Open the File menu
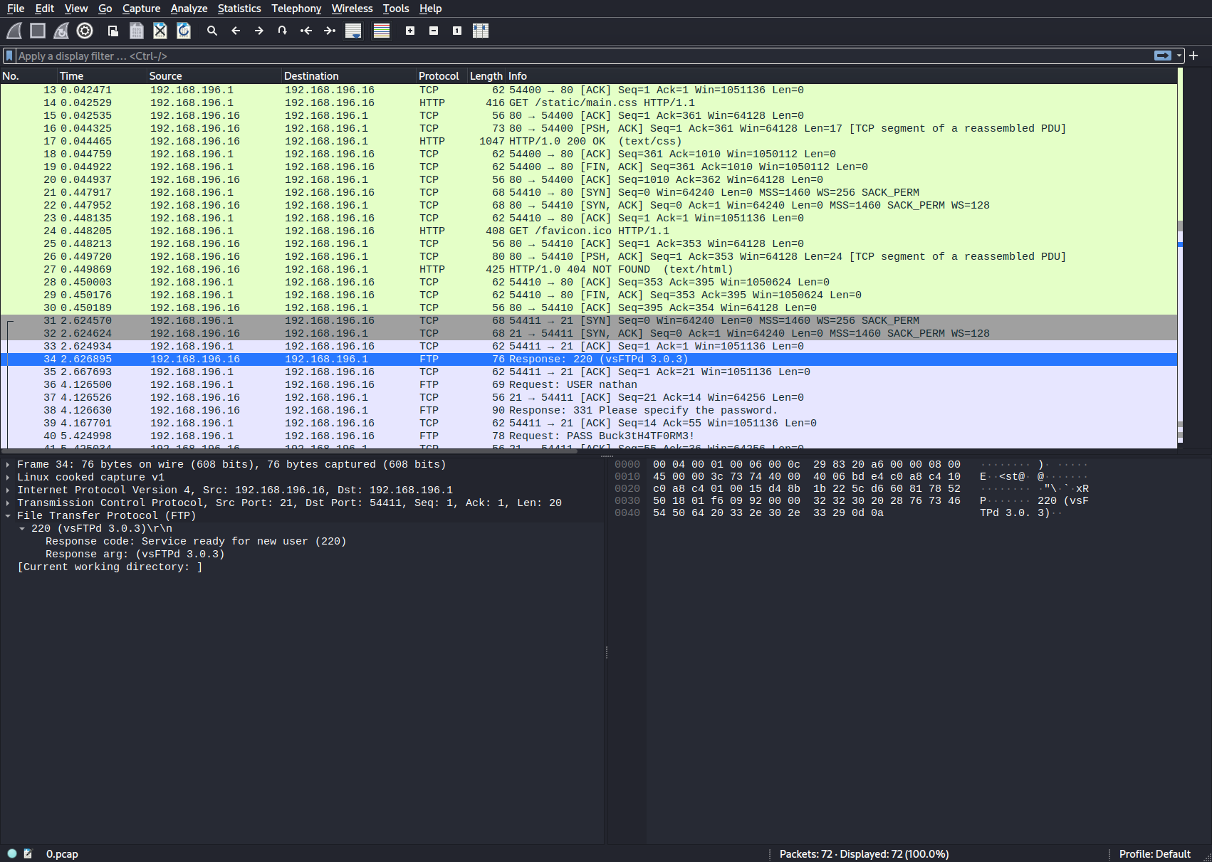This screenshot has height=862, width=1212. [16, 9]
